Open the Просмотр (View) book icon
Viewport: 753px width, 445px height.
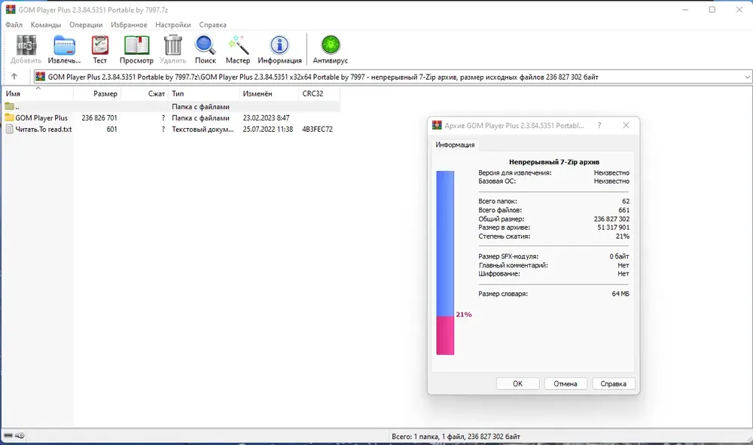(x=137, y=46)
